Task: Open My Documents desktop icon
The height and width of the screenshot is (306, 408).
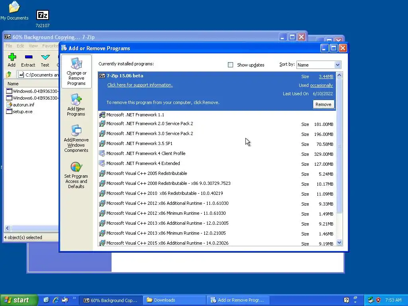Action: click(x=14, y=11)
